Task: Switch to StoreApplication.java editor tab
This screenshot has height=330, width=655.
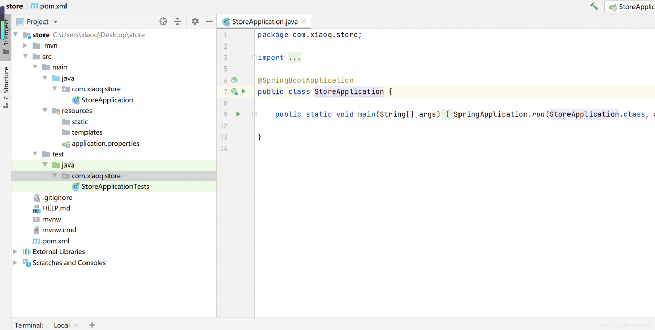Action: [x=264, y=21]
